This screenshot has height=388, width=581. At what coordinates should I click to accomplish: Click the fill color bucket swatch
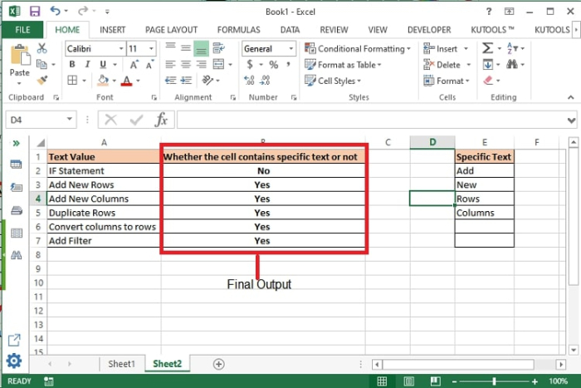pos(103,80)
